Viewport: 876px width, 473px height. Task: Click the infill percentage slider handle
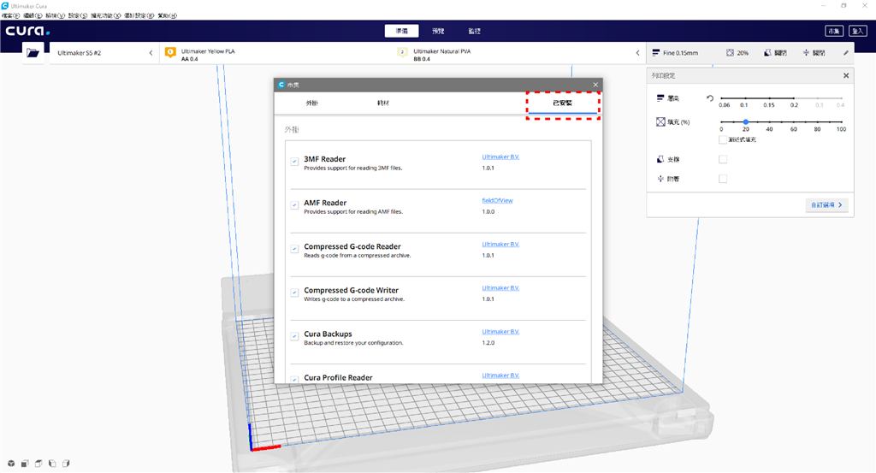tap(745, 122)
